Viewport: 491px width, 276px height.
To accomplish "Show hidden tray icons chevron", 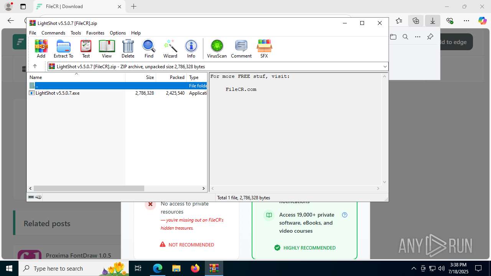I will pos(414,268).
